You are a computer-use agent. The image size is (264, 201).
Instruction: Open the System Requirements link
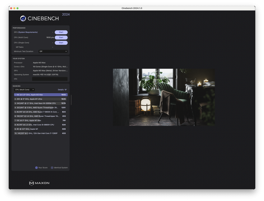pyautogui.click(x=28, y=32)
